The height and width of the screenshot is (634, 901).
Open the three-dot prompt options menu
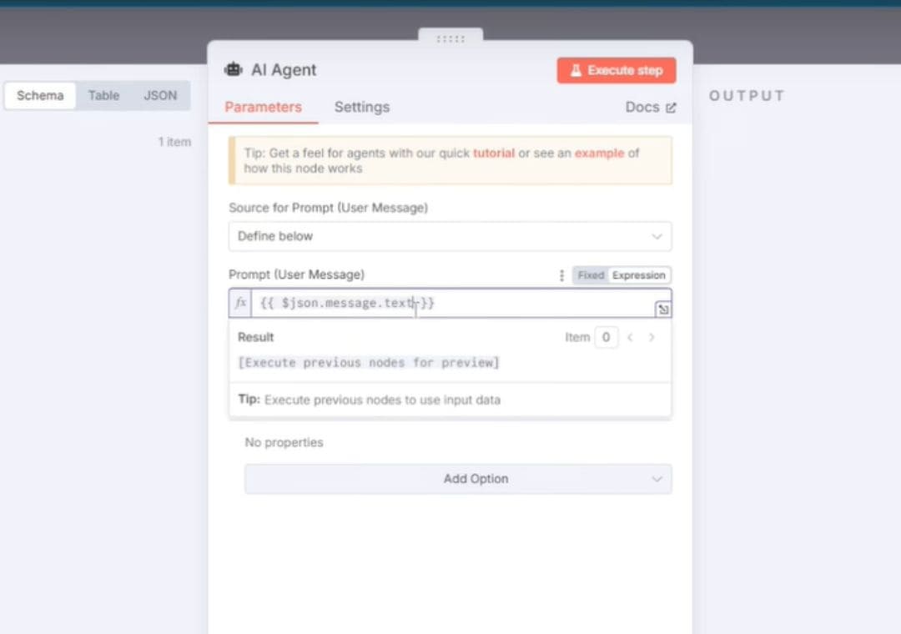[561, 275]
